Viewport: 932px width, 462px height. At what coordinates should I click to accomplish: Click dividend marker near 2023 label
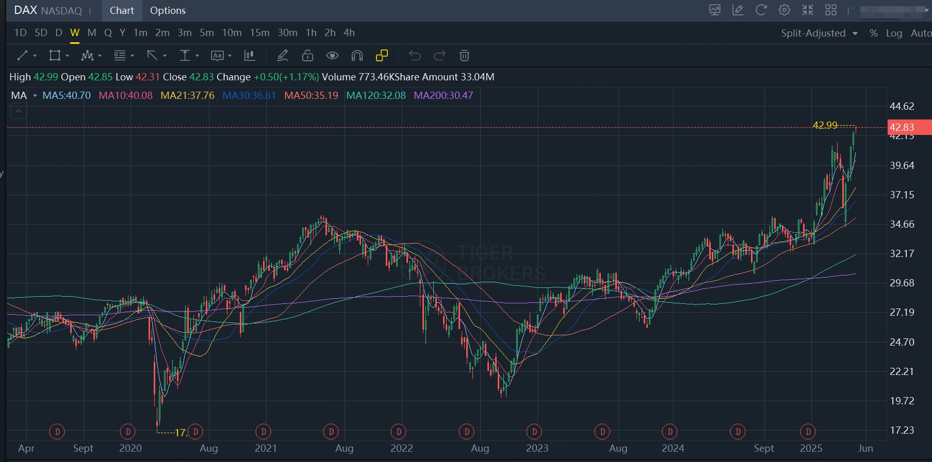[x=534, y=432]
